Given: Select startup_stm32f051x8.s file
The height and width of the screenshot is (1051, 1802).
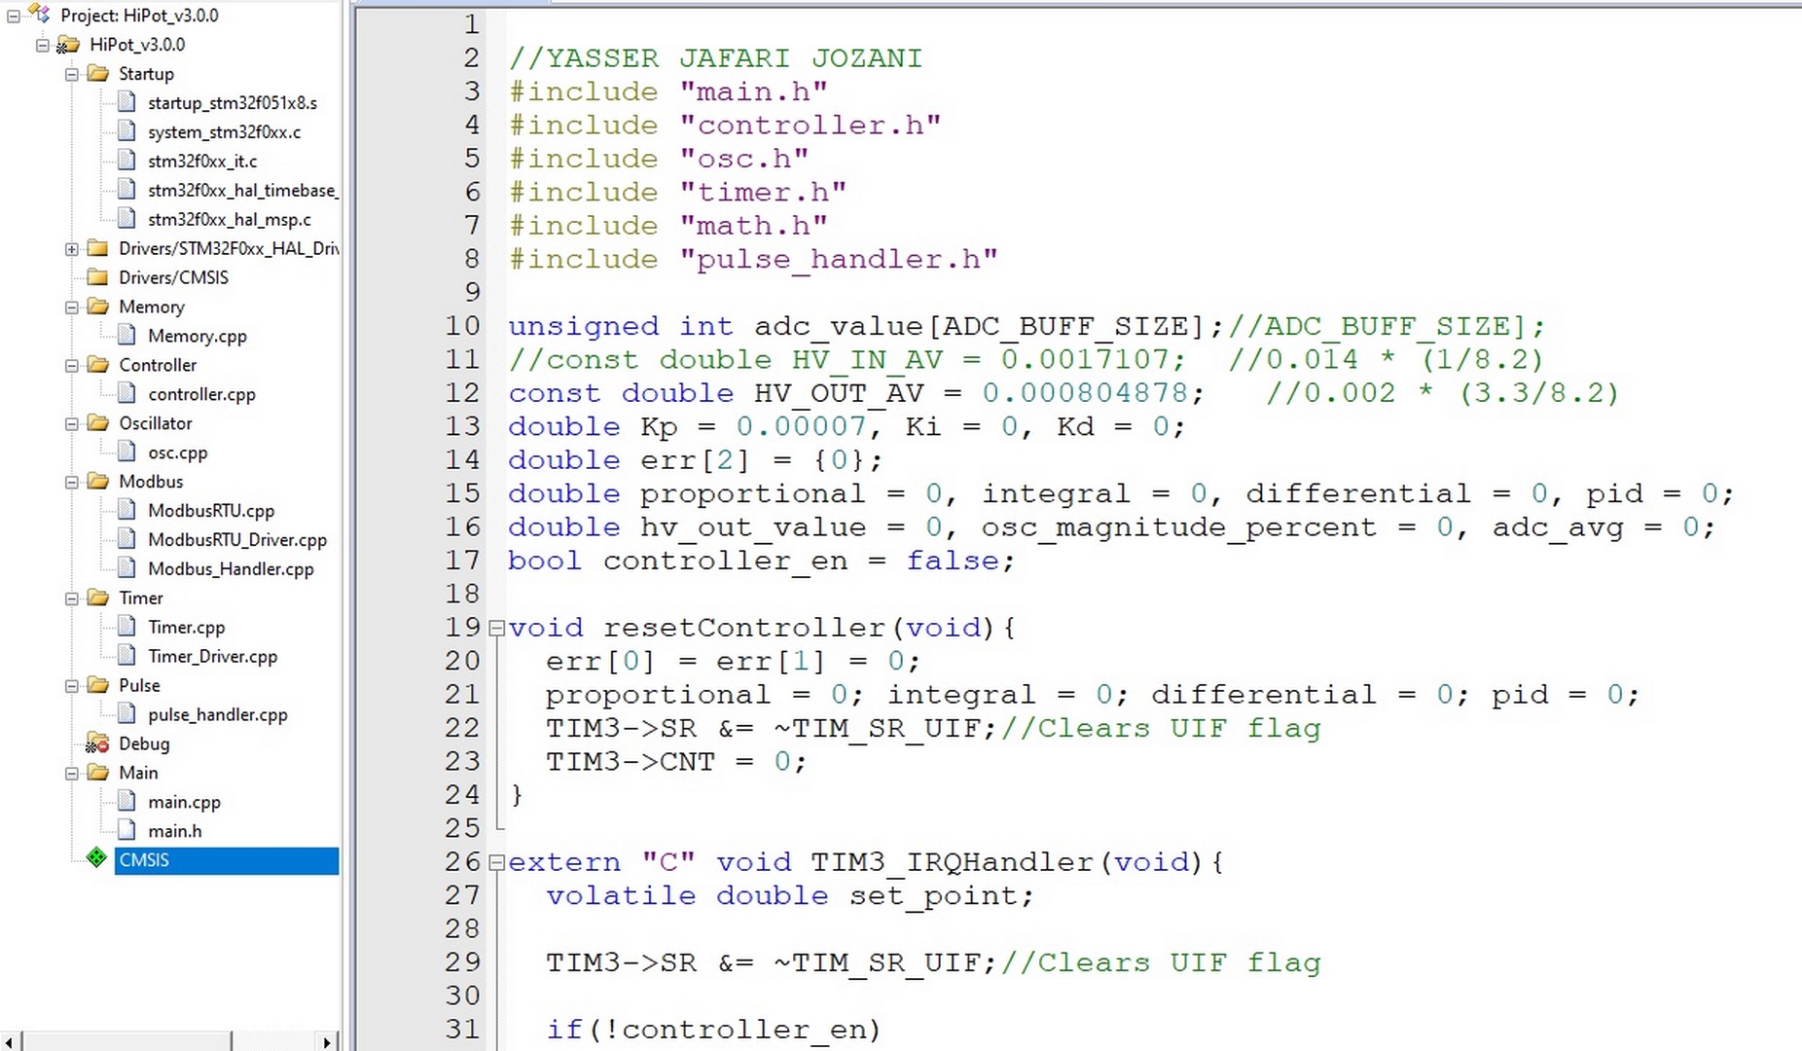Looking at the screenshot, I should 232,102.
